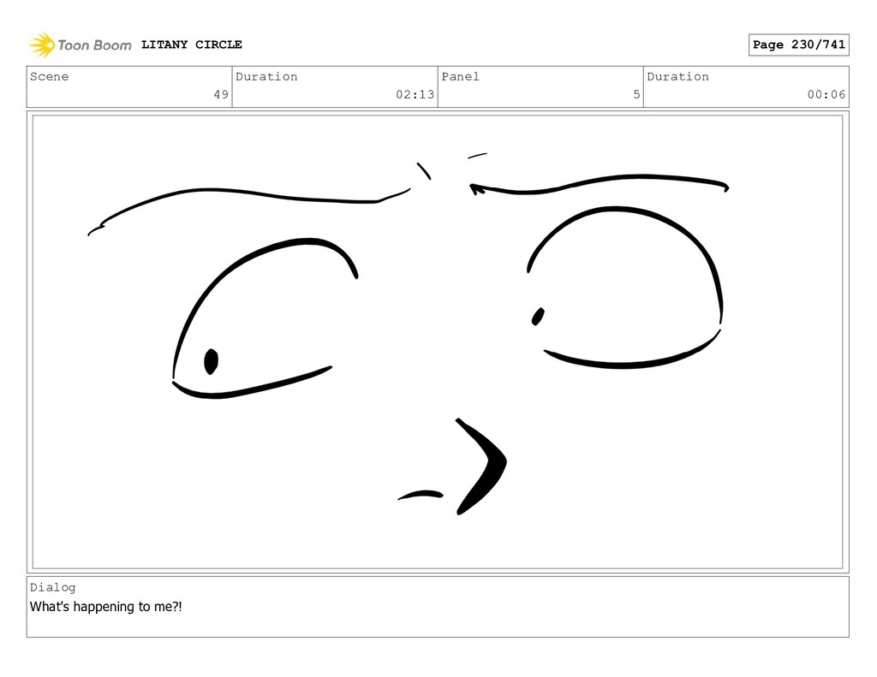Select the LITANY CIRCLE title text
The height and width of the screenshot is (677, 877).
191,45
